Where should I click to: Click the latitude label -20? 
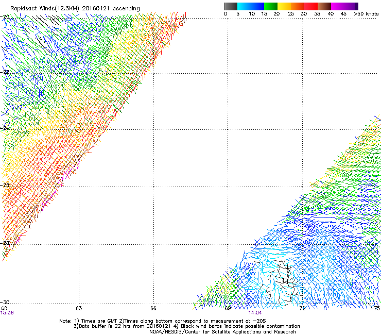[x=5, y=17]
